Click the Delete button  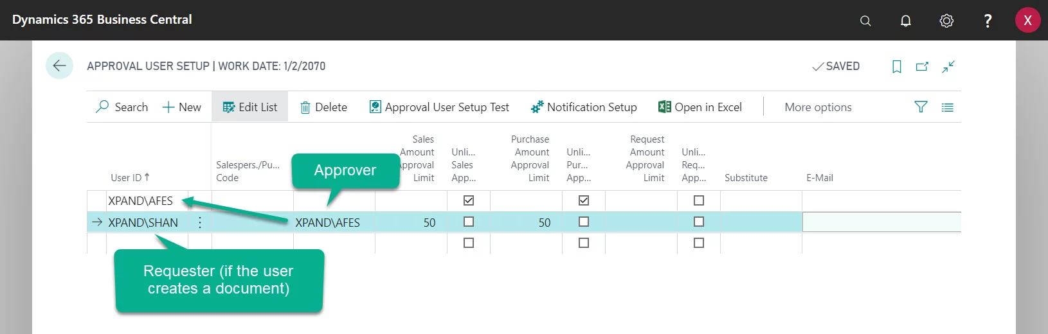click(x=323, y=107)
